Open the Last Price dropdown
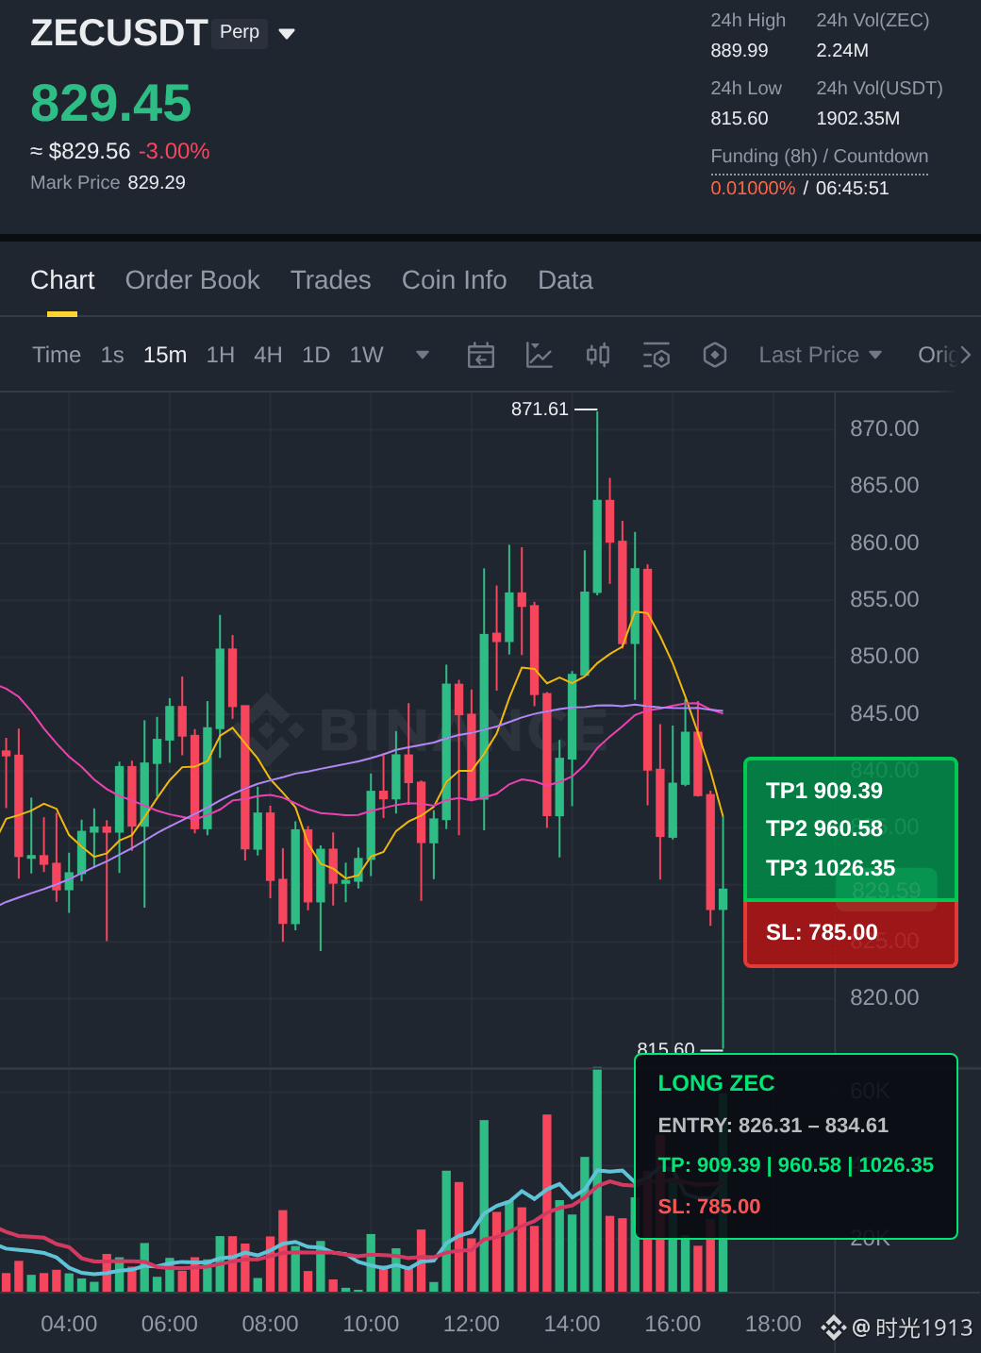981x1353 pixels. tap(821, 355)
